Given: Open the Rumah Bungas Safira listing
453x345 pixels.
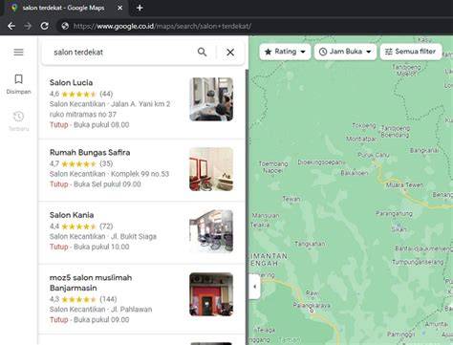Looking at the screenshot, I should point(141,170).
